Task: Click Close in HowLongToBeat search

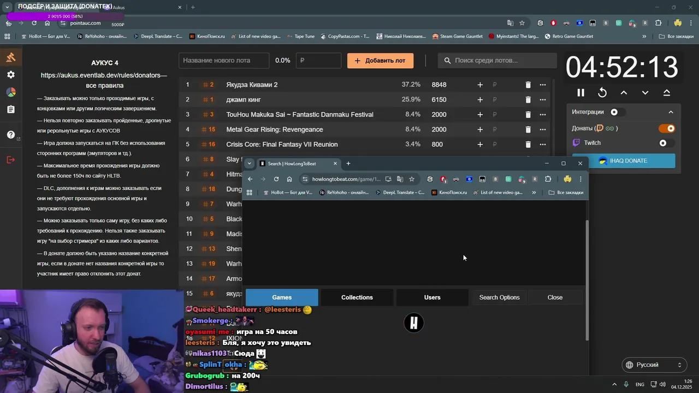Action: click(555, 297)
